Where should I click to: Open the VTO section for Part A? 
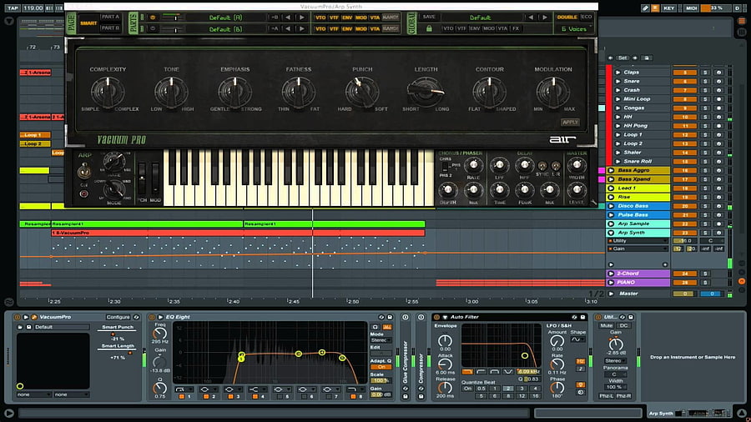(x=320, y=18)
